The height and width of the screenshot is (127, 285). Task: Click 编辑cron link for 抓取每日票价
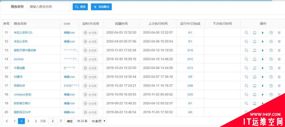69,103
